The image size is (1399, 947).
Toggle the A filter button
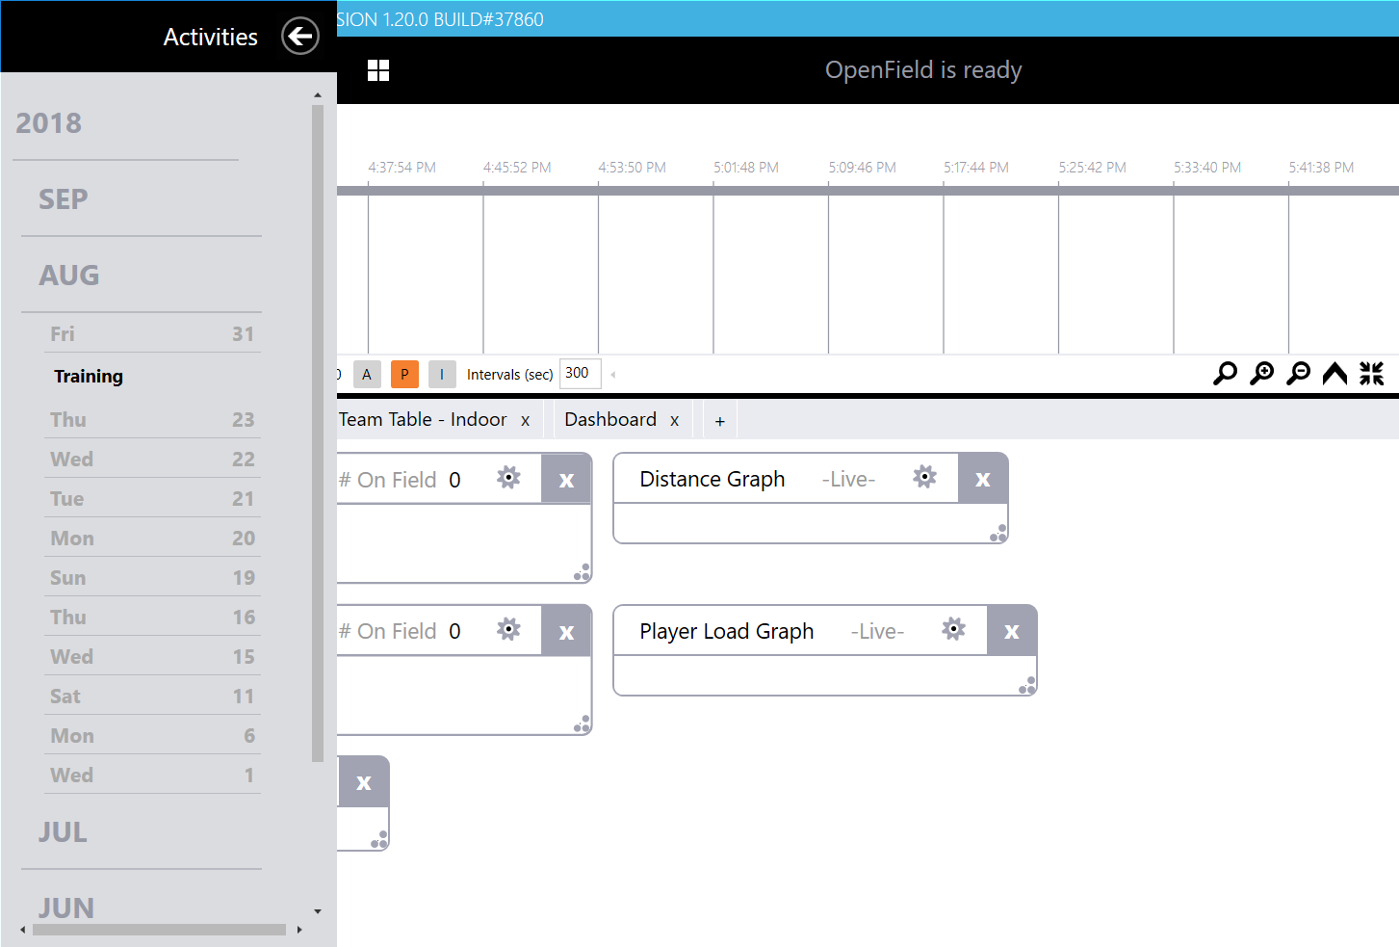point(367,374)
